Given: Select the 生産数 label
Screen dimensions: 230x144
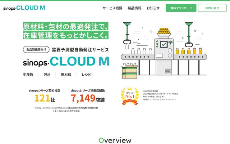Looking at the screenshot, I should coord(28,75).
